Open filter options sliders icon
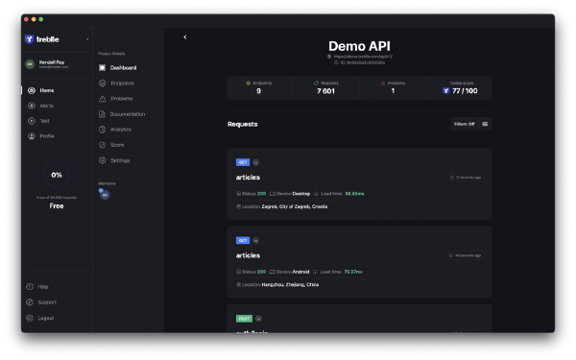 pyautogui.click(x=485, y=124)
